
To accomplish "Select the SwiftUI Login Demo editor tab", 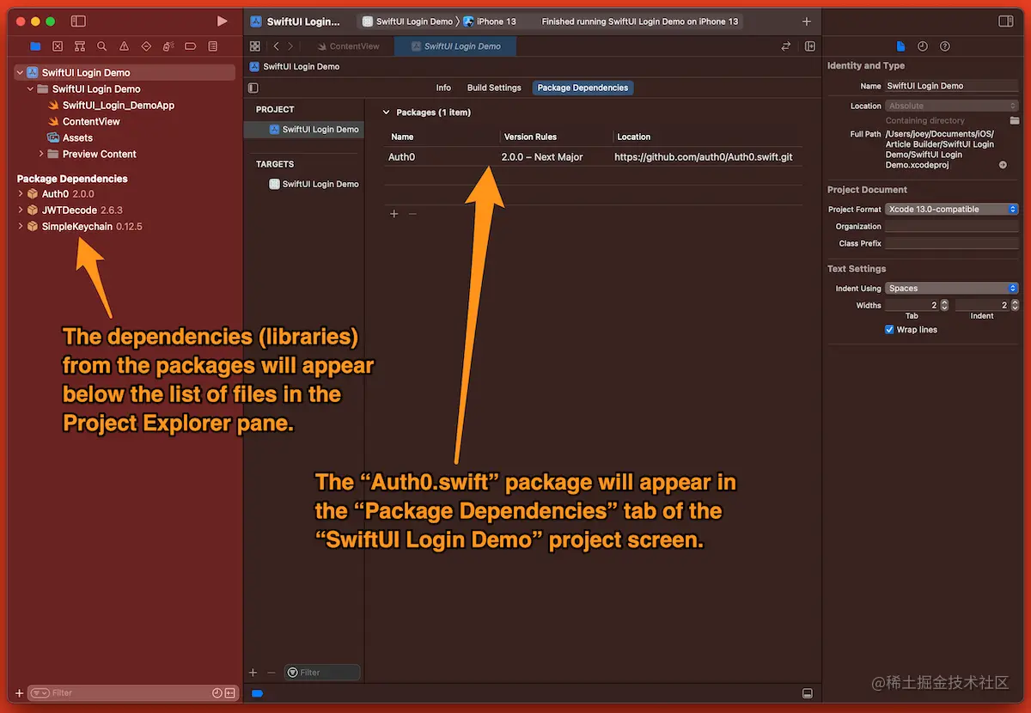I will tap(455, 46).
